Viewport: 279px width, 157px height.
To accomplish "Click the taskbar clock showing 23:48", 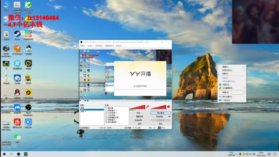I will pyautogui.click(x=261, y=154).
